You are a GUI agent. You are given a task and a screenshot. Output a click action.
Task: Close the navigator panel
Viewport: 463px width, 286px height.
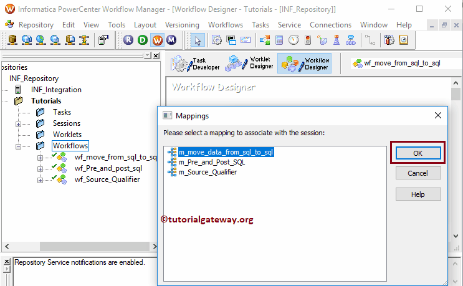click(156, 55)
